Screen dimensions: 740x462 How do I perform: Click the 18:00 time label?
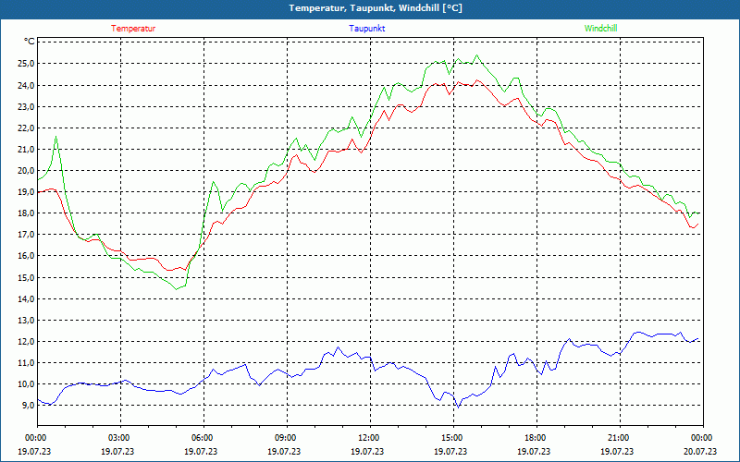(x=536, y=438)
